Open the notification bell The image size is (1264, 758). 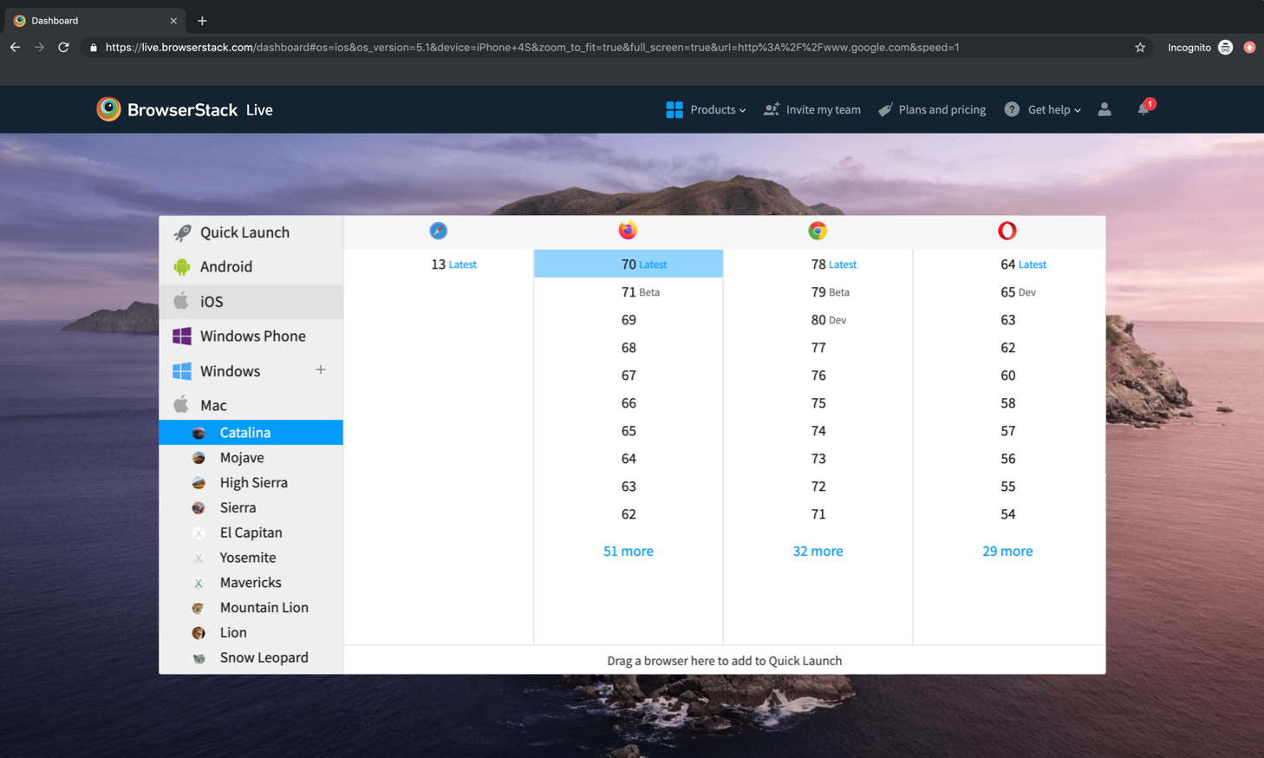pos(1143,109)
